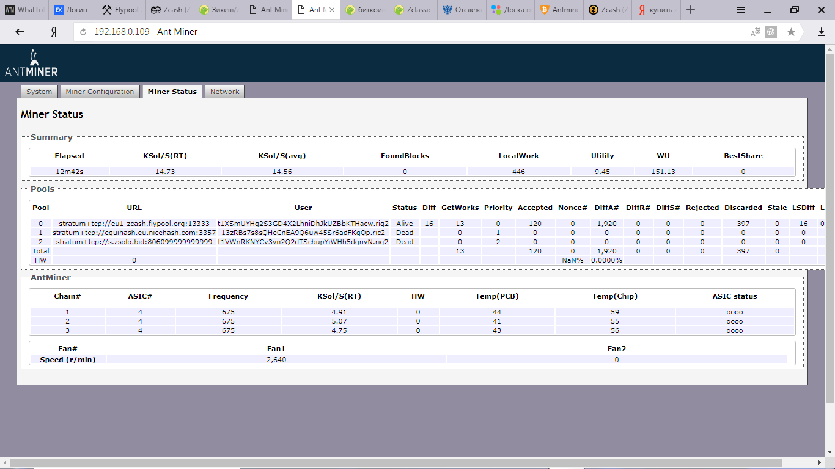Switch to the Antmine browser tab
835x469 pixels.
(x=559, y=10)
